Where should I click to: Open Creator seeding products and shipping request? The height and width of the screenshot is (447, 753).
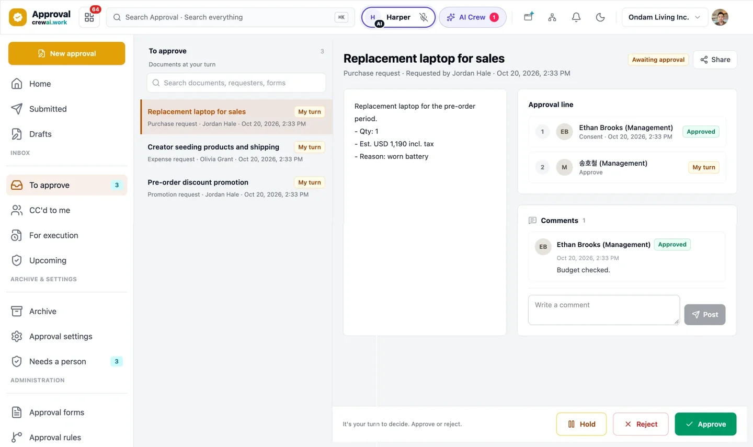[x=236, y=153]
